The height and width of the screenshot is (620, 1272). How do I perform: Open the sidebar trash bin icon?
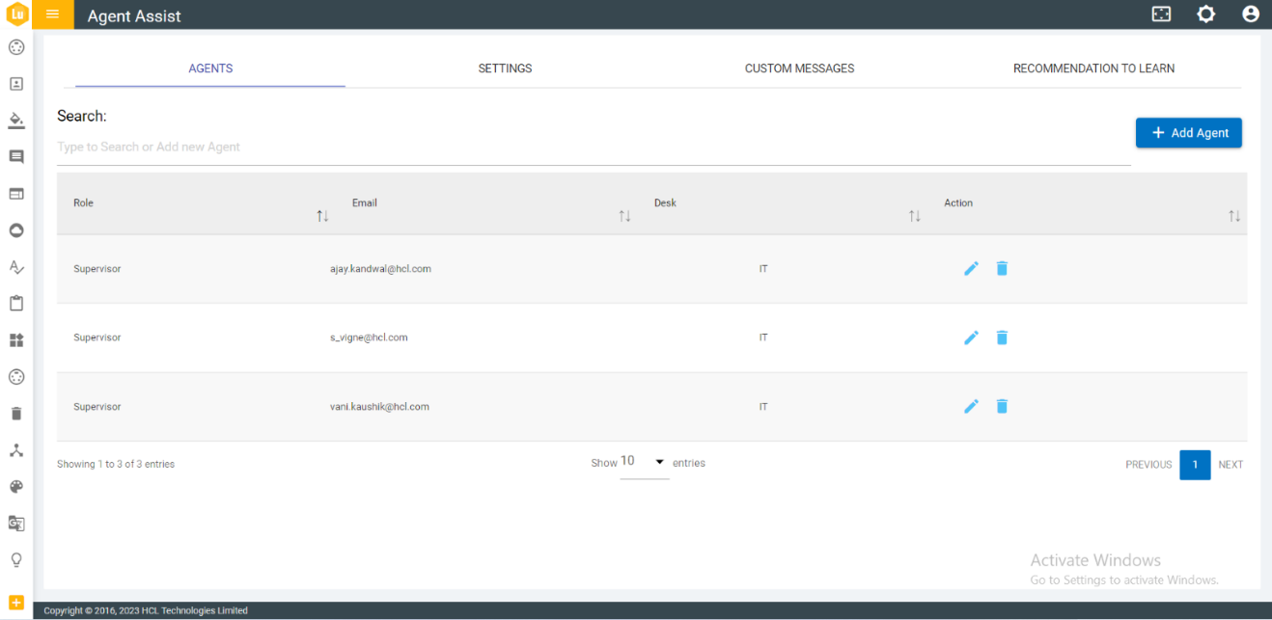click(16, 414)
